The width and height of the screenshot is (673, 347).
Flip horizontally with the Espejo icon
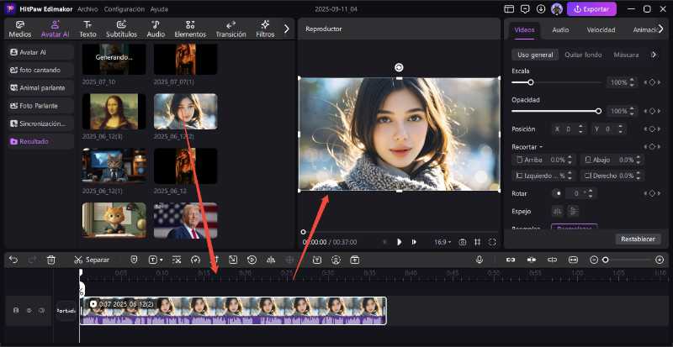click(x=558, y=211)
